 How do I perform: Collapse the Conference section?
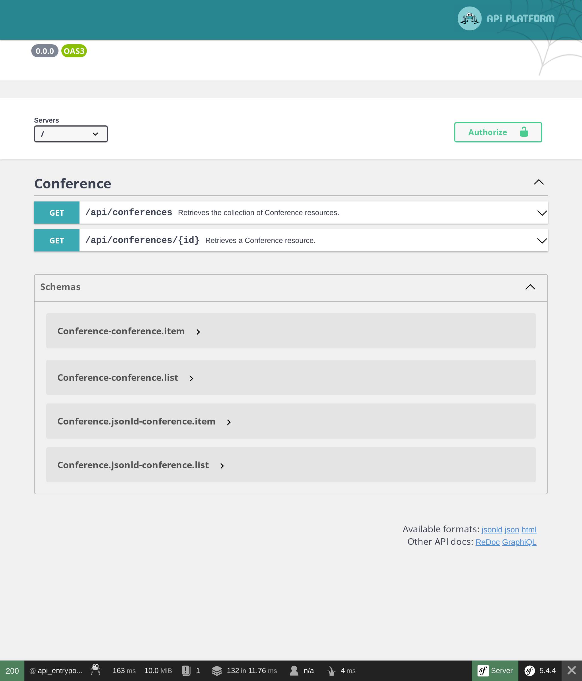[538, 182]
